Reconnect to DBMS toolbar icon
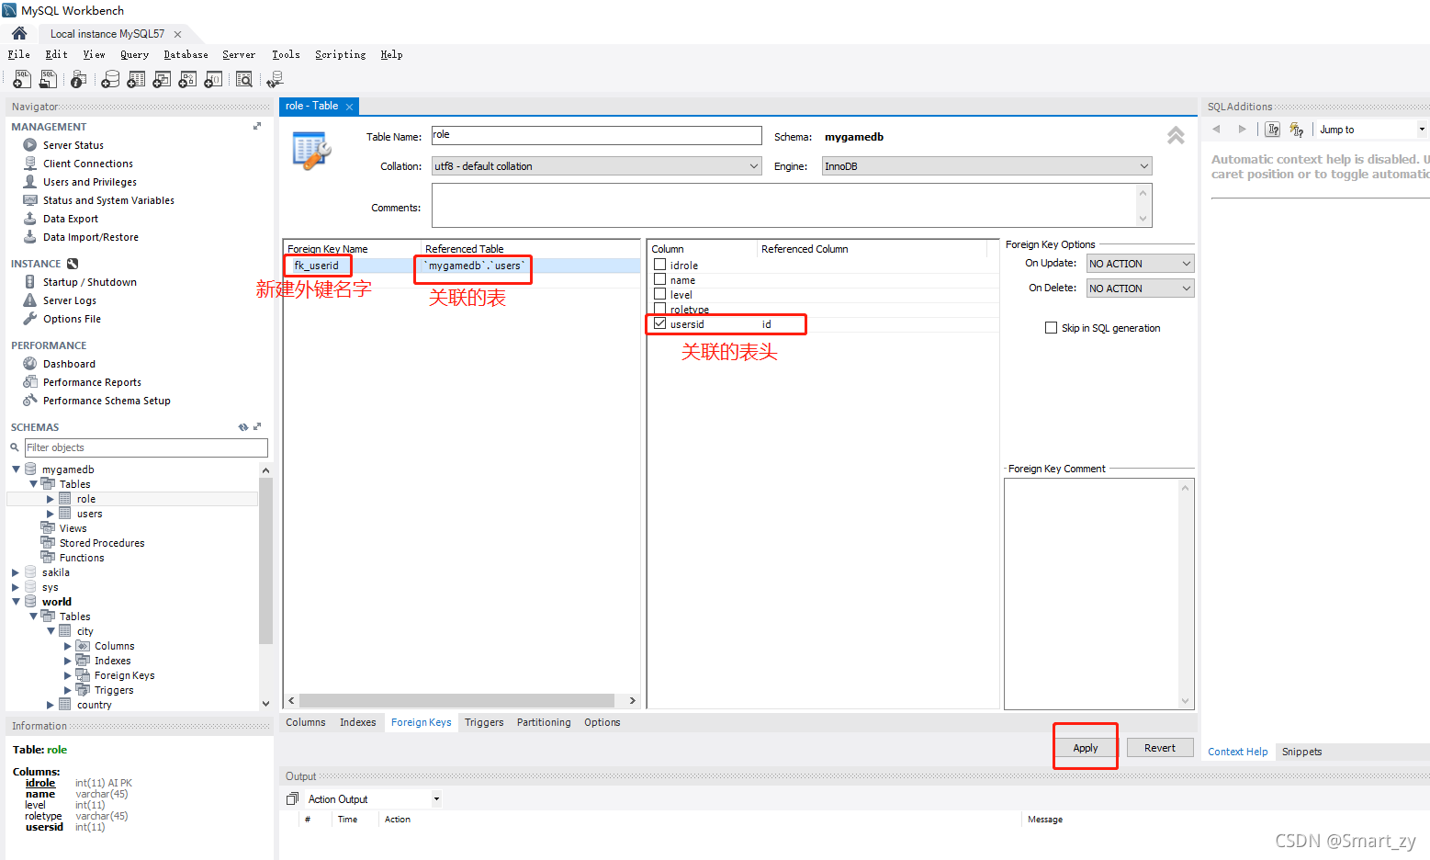The width and height of the screenshot is (1430, 860). pos(274,80)
